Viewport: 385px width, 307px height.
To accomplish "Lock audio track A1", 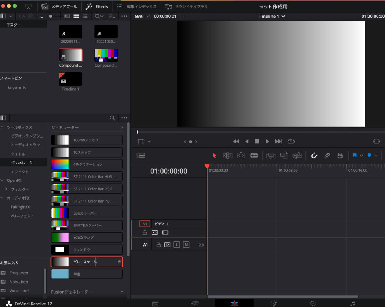I will 159,245.
